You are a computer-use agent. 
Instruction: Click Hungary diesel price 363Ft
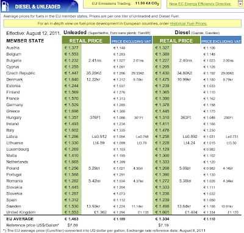point(185,118)
